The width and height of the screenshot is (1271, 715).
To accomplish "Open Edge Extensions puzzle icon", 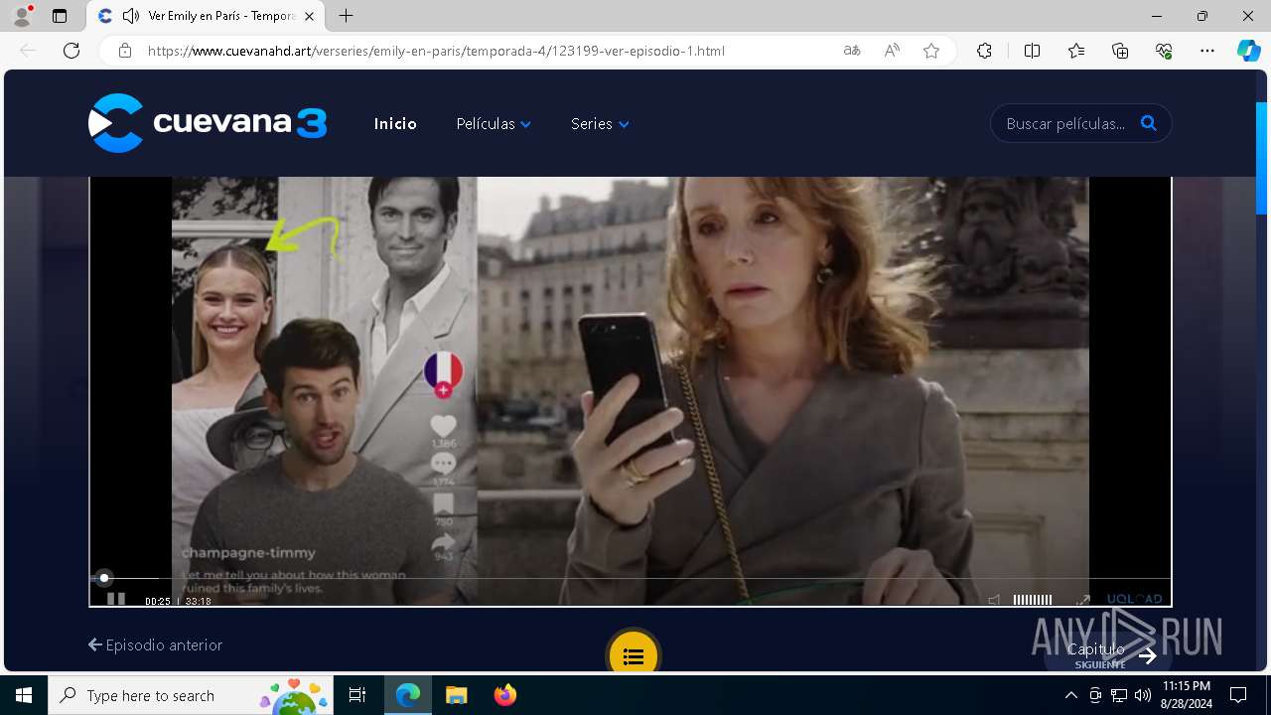I will pos(984,51).
